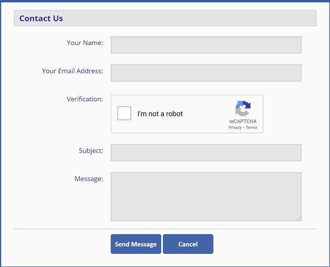The image size is (330, 267).
Task: Click into the Your Name field
Action: click(x=206, y=45)
